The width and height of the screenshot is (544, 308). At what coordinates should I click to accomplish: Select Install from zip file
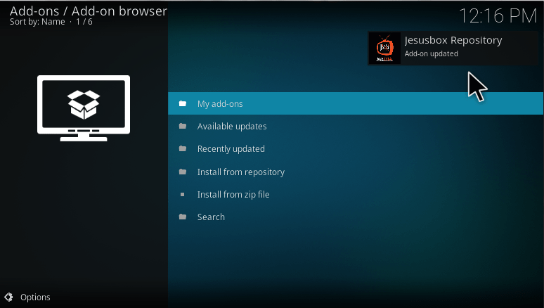point(233,195)
